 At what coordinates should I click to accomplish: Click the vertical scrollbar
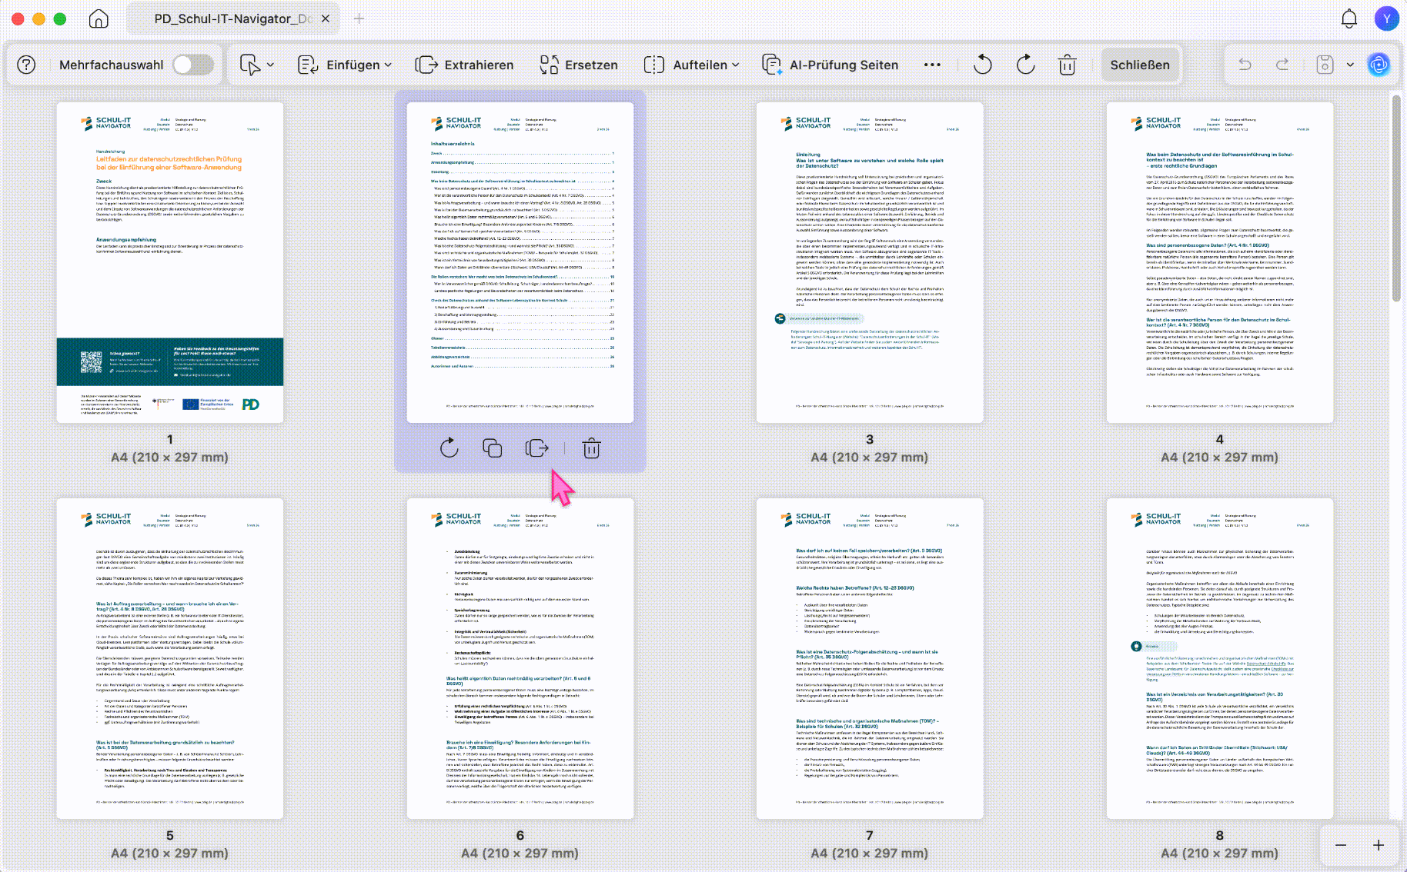pos(1396,198)
